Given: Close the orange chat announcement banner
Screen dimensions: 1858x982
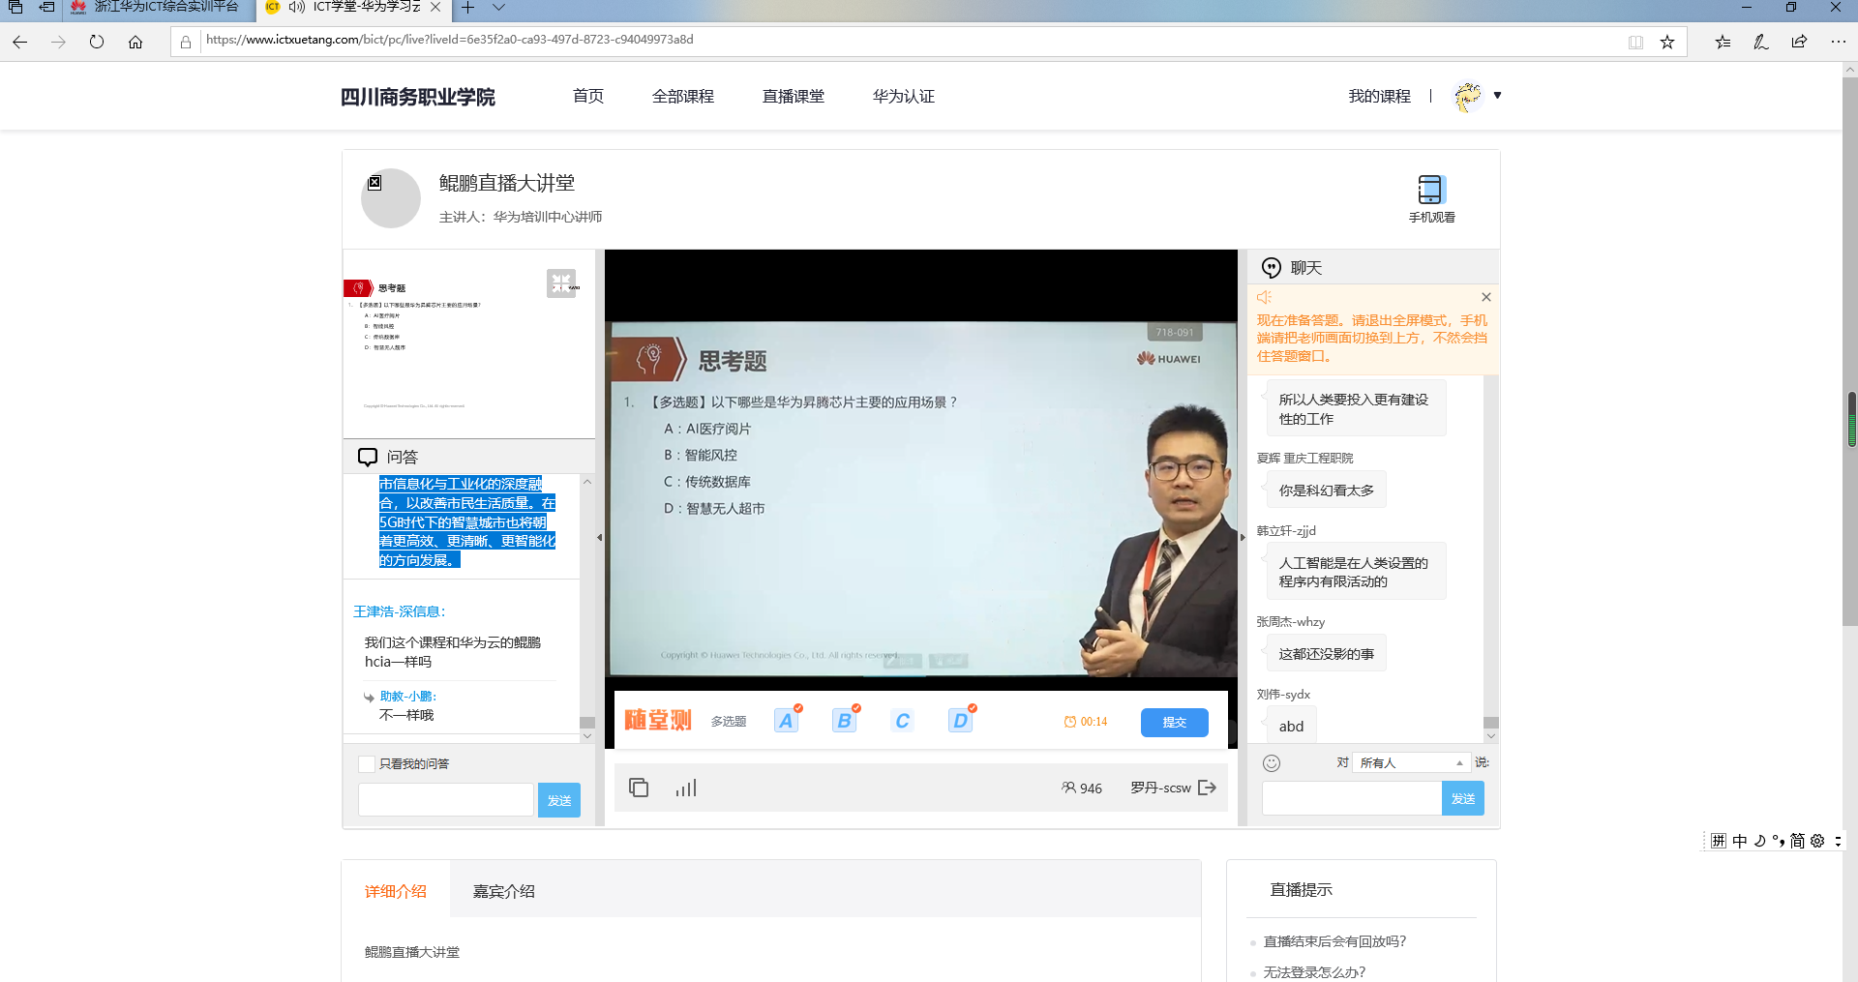Looking at the screenshot, I should pos(1485,297).
